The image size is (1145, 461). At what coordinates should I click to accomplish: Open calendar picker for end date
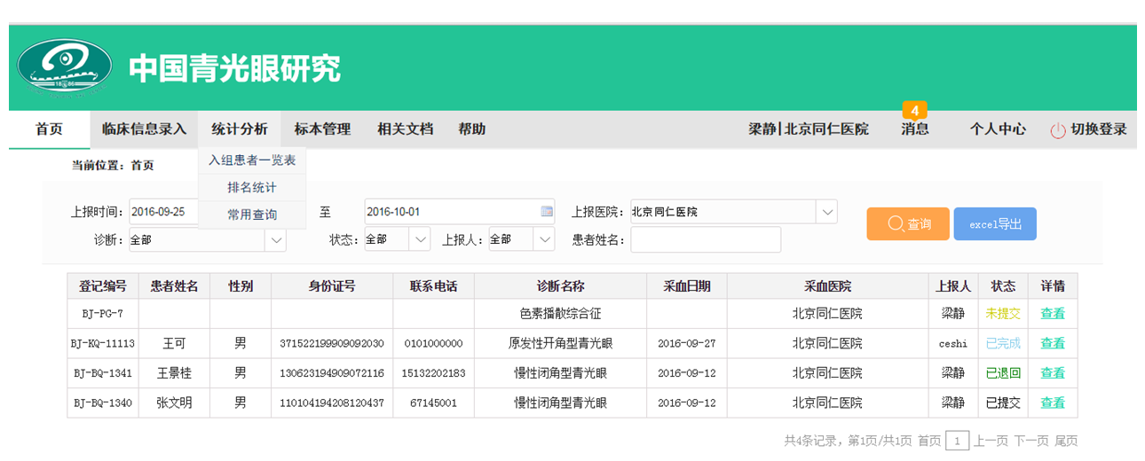(x=546, y=212)
